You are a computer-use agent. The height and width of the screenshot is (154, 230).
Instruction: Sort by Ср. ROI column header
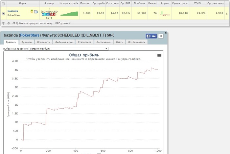click(125, 3)
